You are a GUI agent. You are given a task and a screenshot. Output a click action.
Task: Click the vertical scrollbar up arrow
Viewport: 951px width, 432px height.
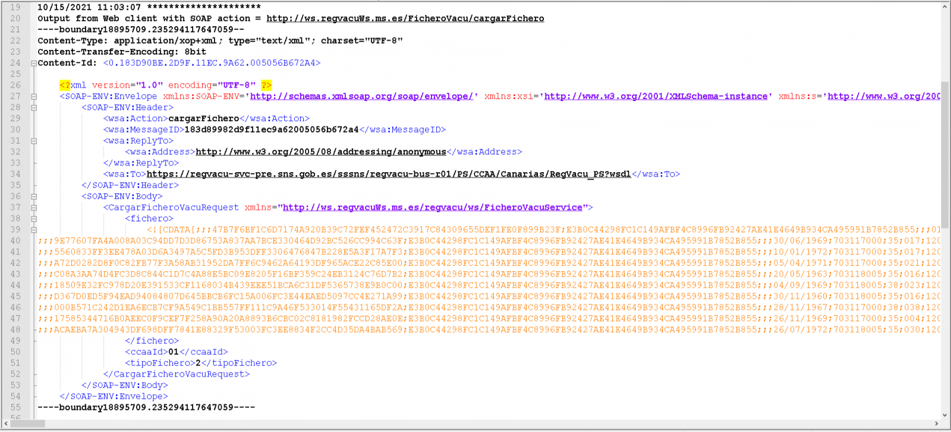click(x=944, y=7)
